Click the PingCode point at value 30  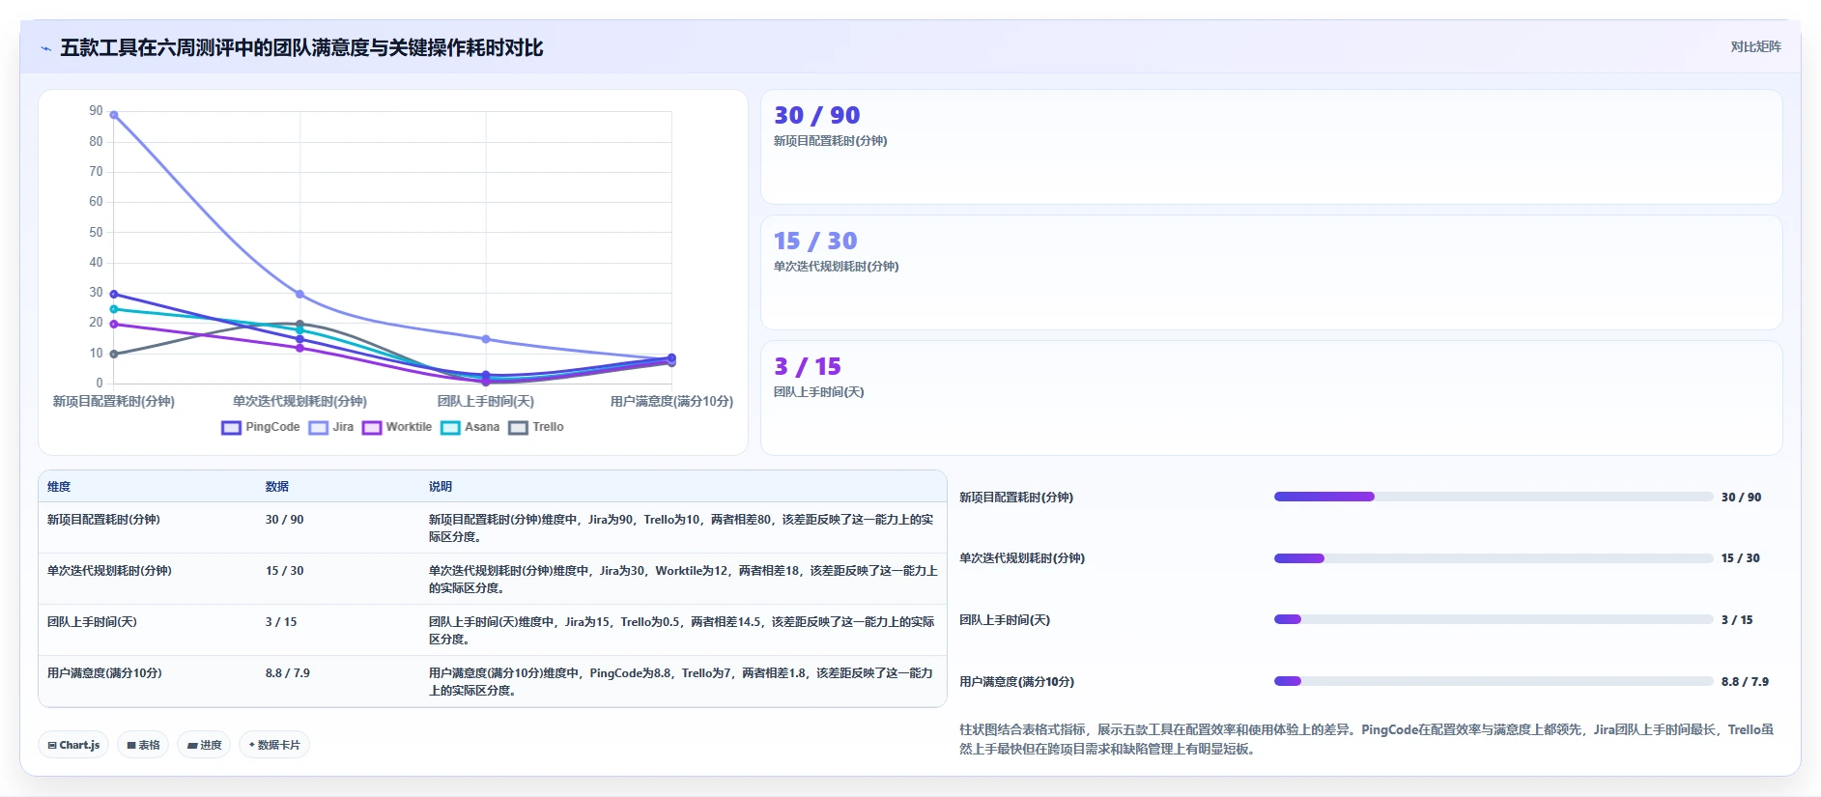click(x=114, y=294)
